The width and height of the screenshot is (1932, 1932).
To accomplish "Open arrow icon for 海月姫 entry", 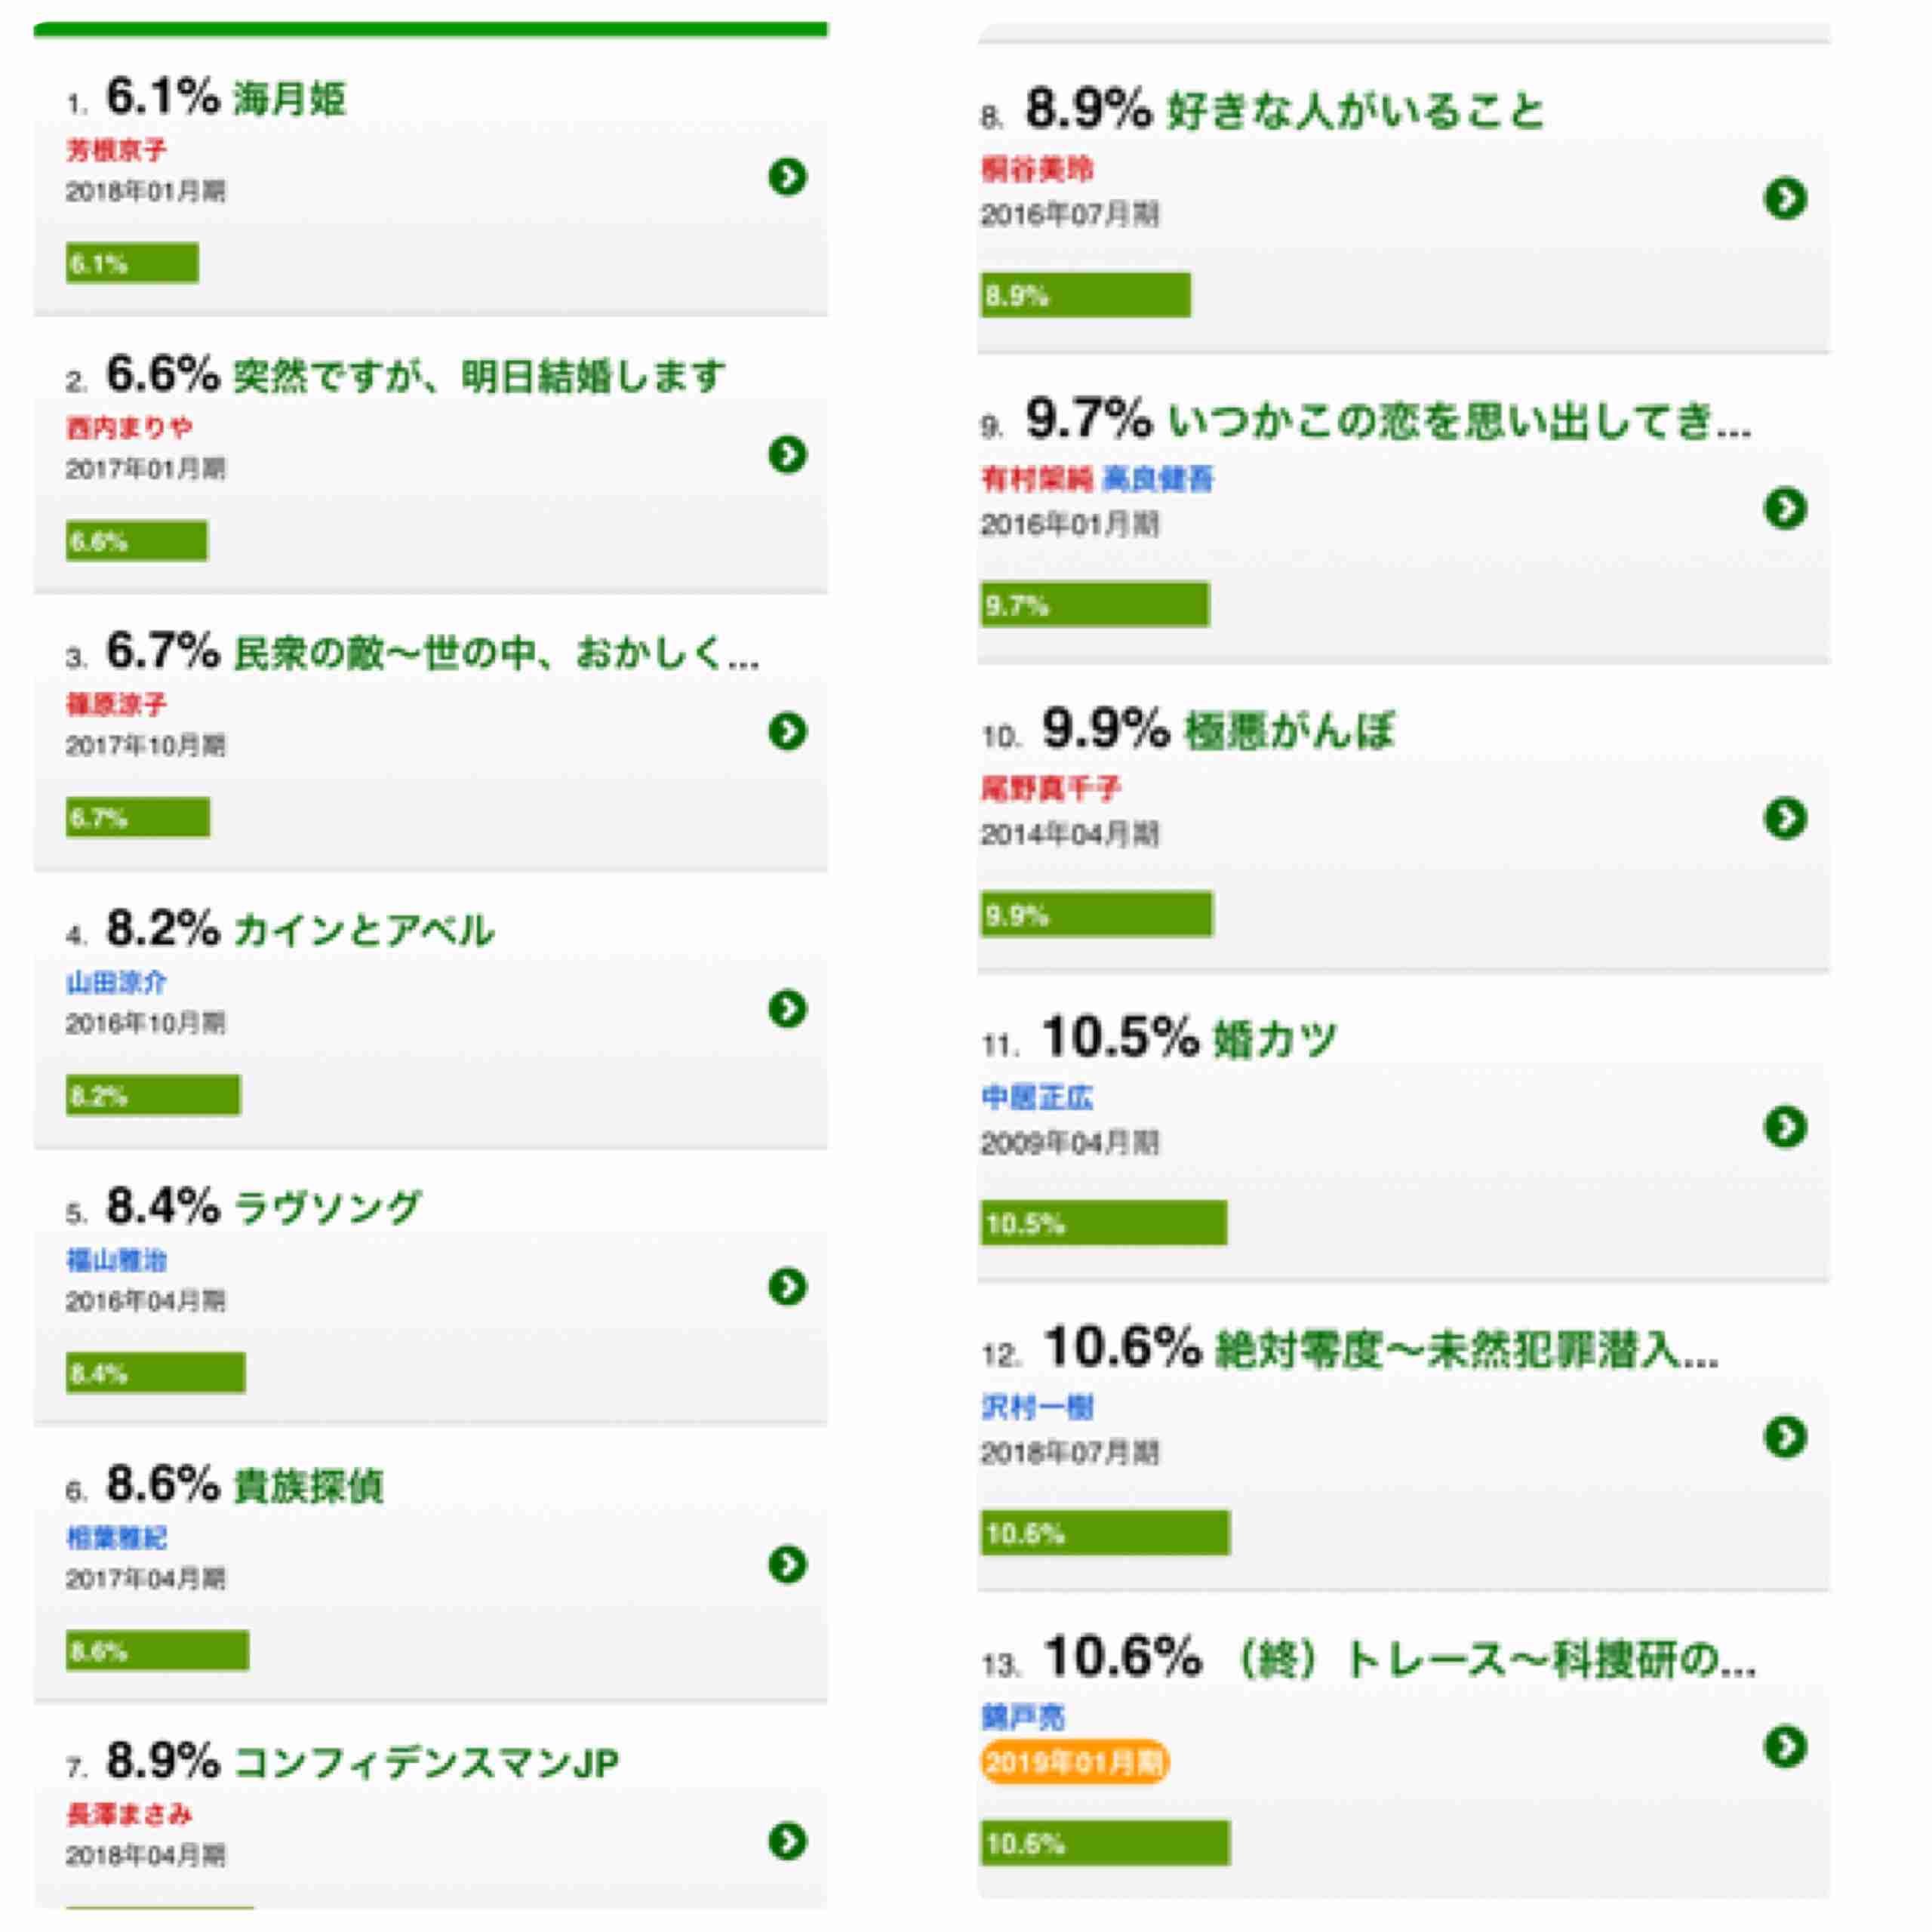I will pyautogui.click(x=787, y=177).
